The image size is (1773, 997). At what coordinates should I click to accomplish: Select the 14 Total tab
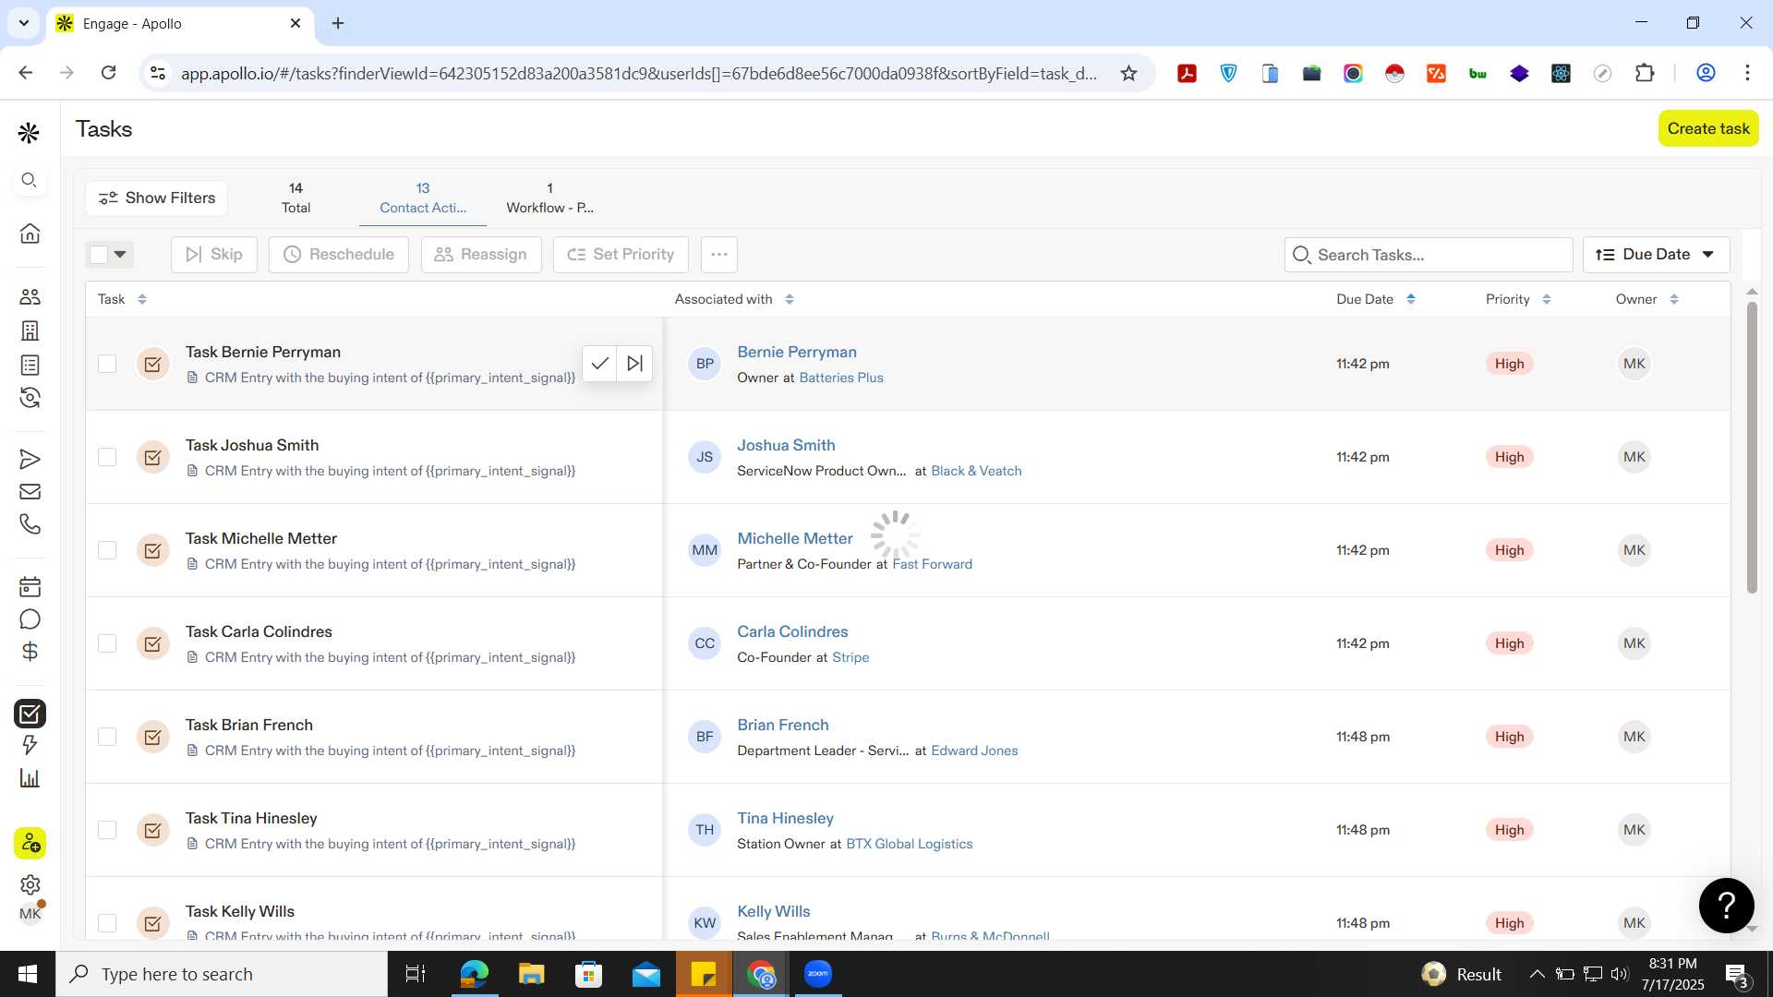tap(295, 198)
